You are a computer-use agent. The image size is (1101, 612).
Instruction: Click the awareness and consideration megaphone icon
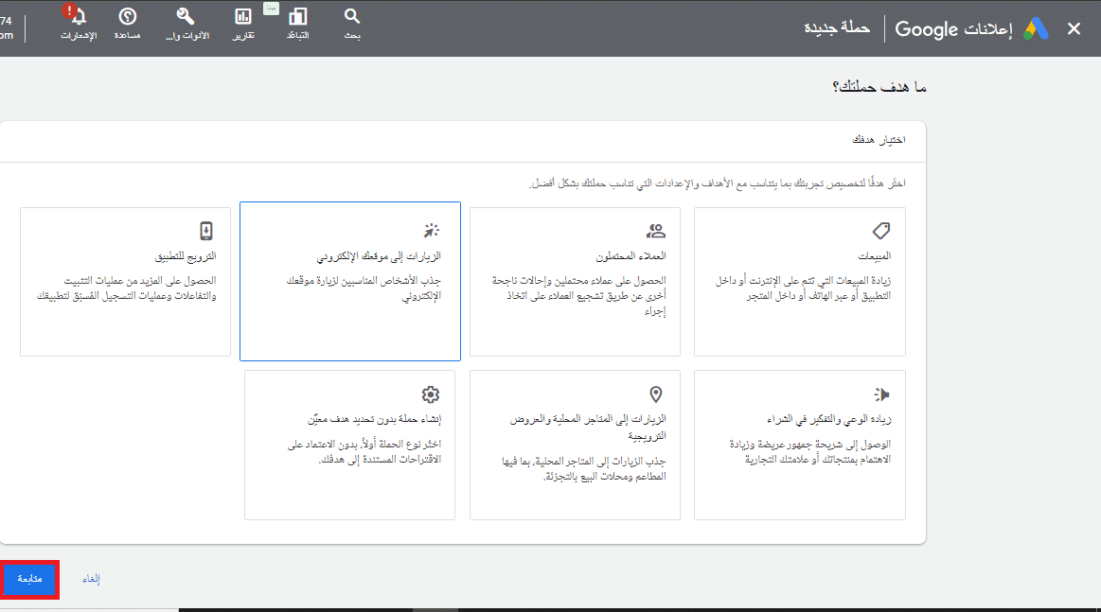[882, 394]
